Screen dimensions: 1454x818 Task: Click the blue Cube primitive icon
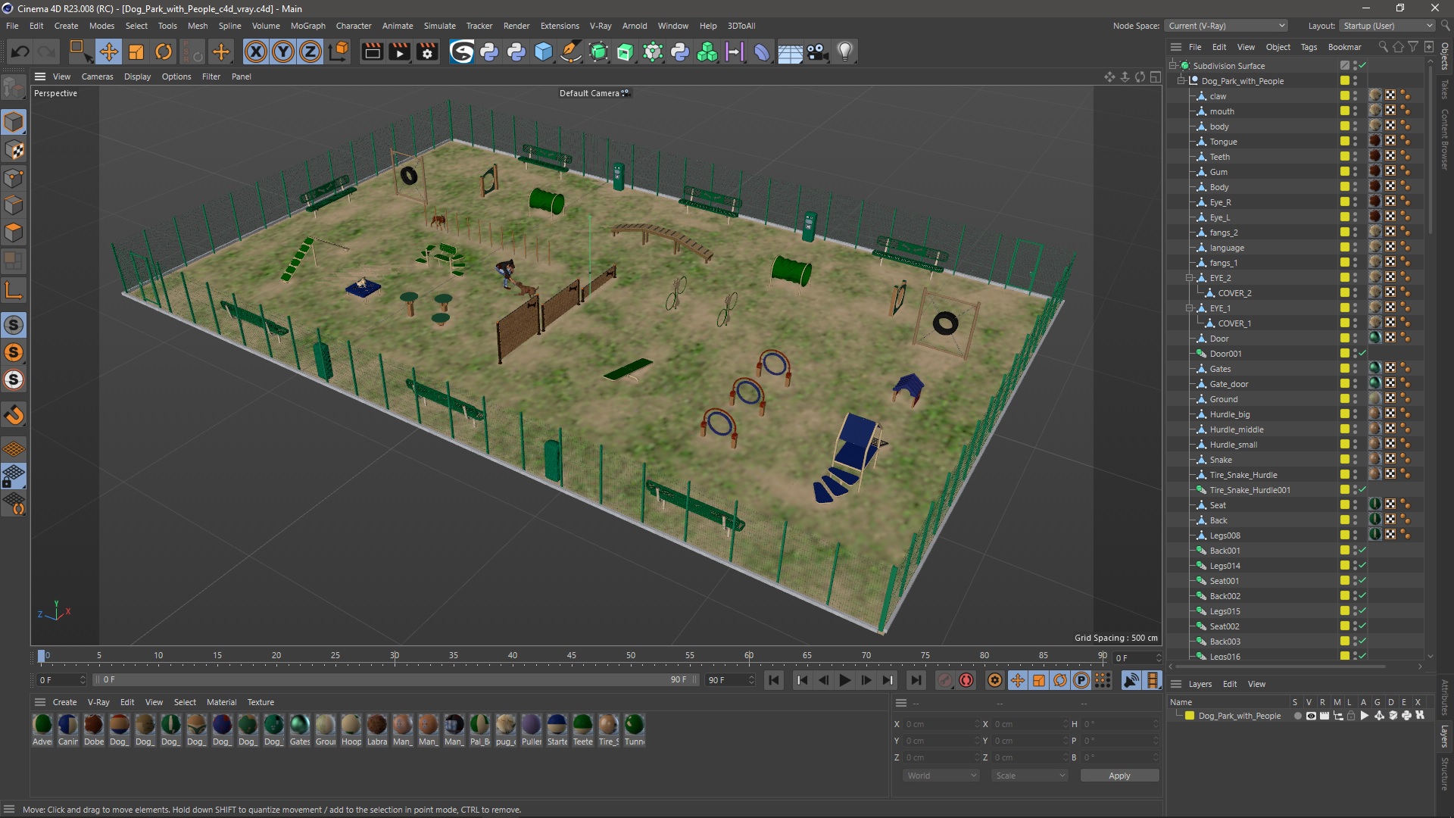tap(544, 52)
